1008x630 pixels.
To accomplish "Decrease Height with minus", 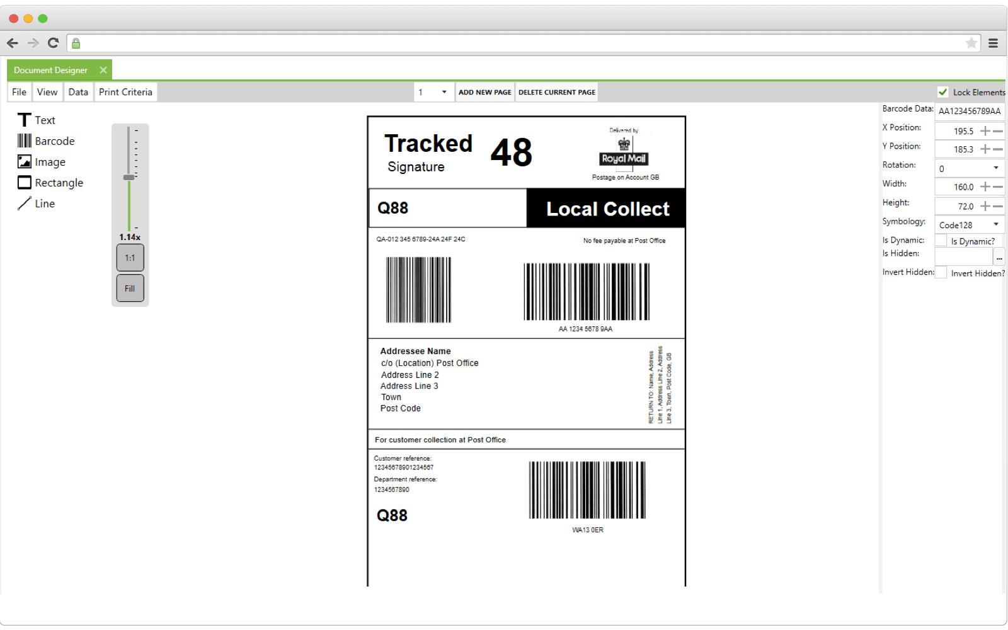I will coord(998,206).
